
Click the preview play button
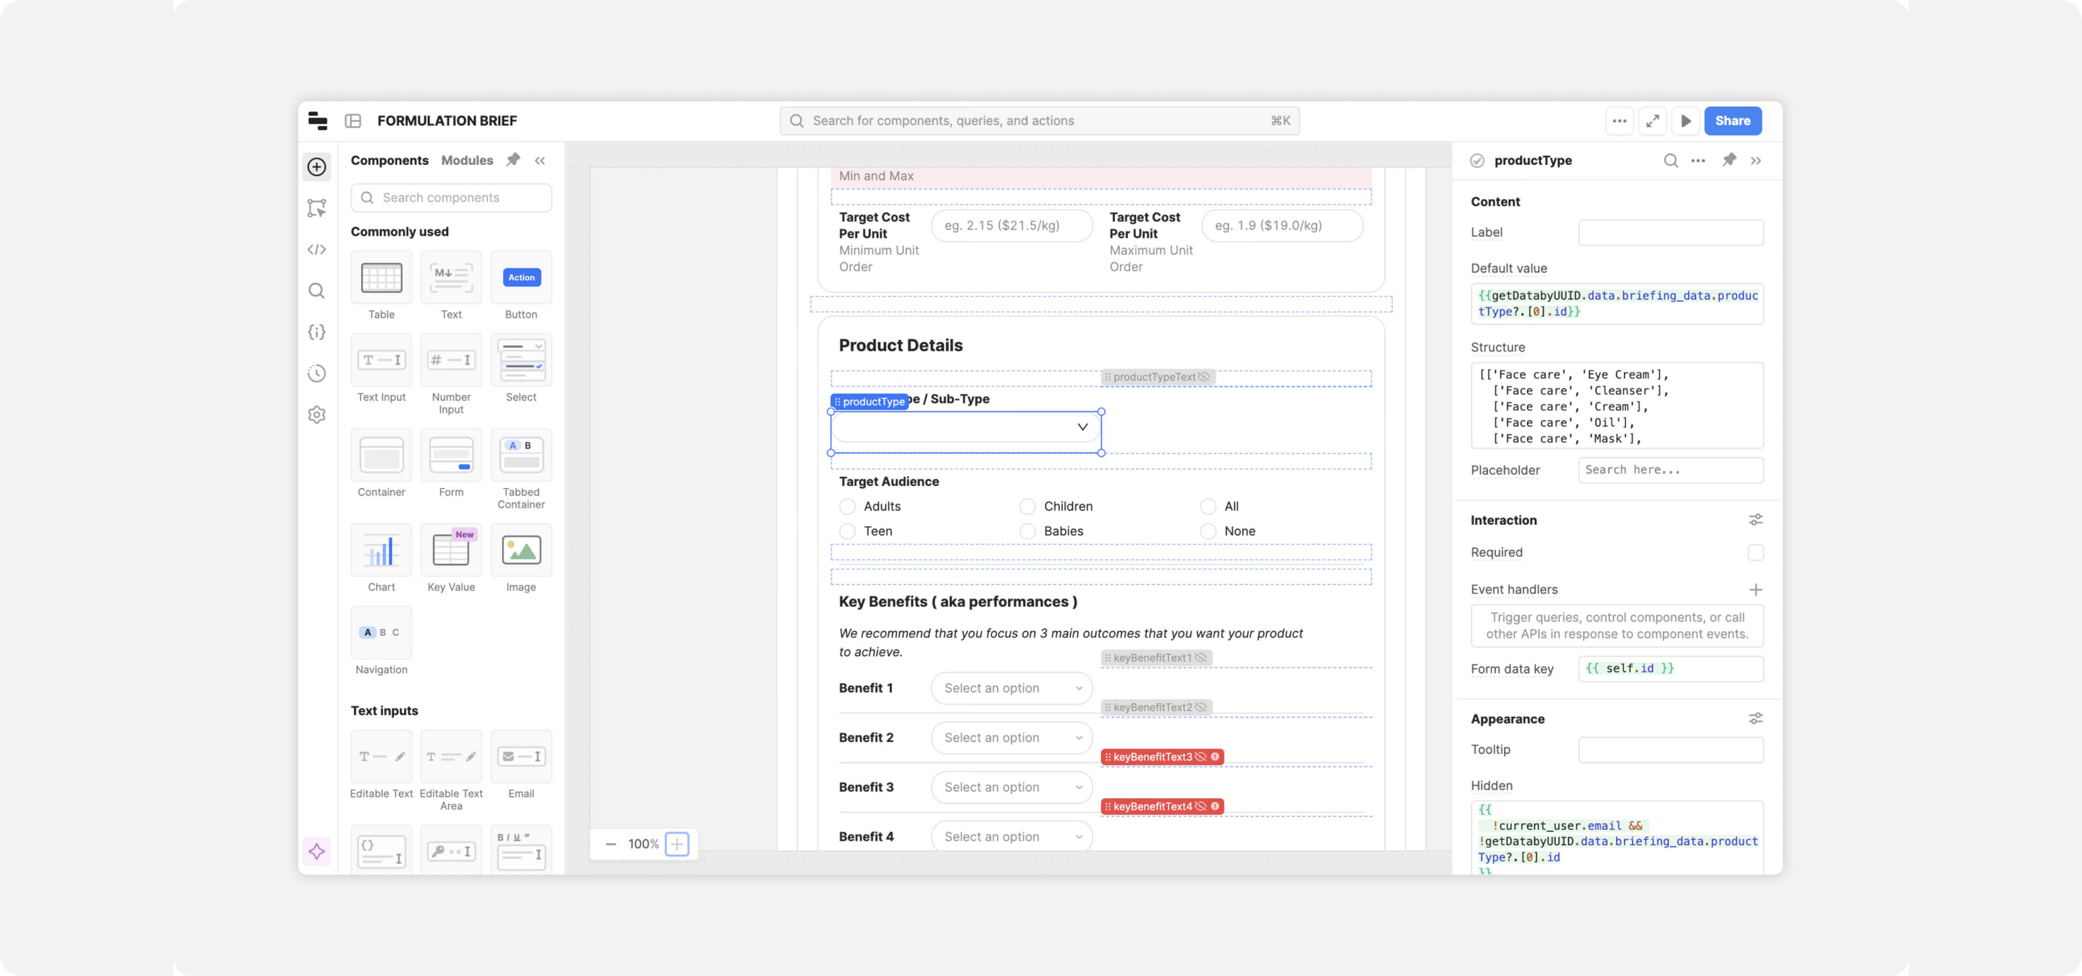[x=1686, y=121]
